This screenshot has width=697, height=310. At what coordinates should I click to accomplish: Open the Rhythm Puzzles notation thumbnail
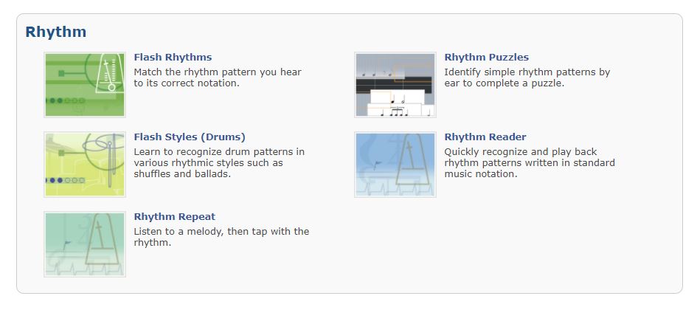pyautogui.click(x=395, y=84)
